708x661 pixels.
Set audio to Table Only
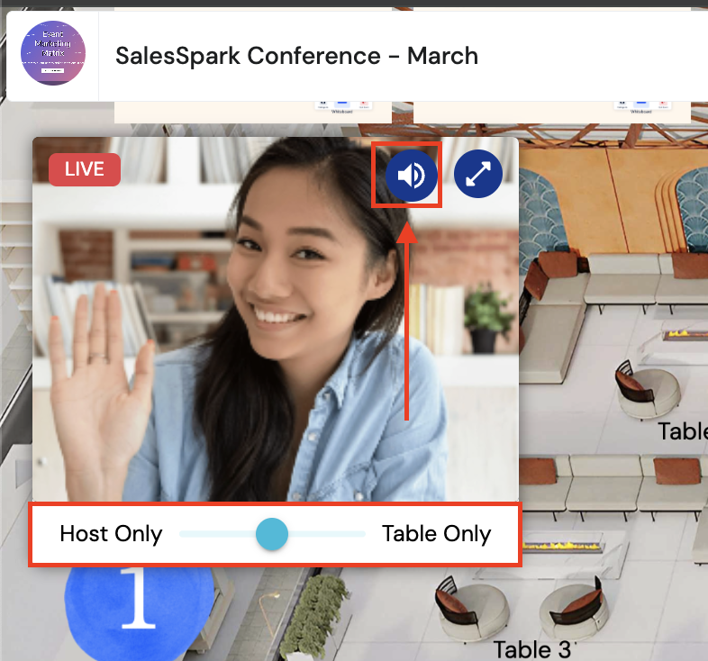[436, 534]
